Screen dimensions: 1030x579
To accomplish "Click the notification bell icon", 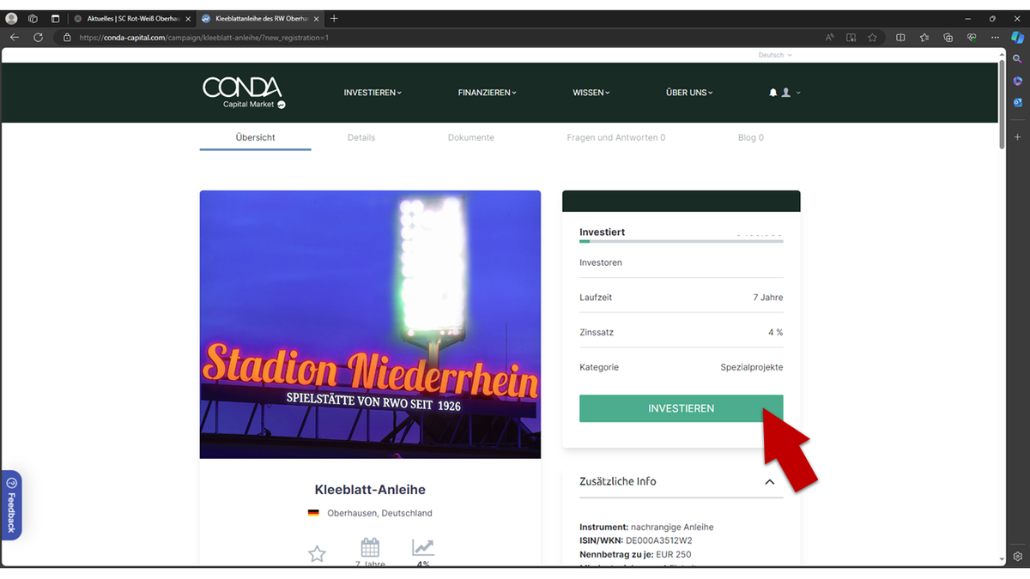I will click(772, 93).
